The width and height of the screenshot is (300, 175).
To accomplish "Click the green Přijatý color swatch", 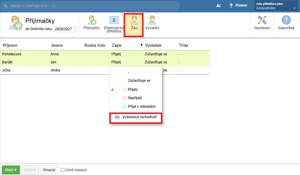I will (x=125, y=90).
